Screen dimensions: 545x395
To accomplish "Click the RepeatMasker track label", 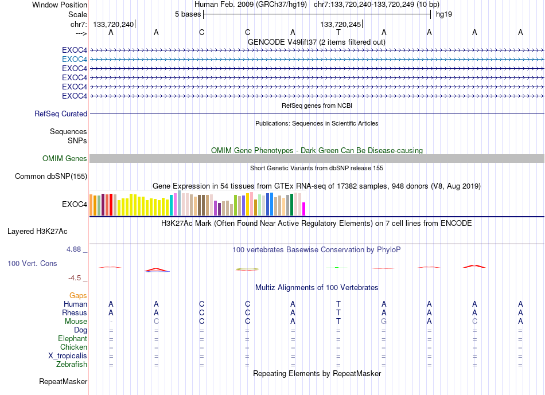I will pos(63,381).
